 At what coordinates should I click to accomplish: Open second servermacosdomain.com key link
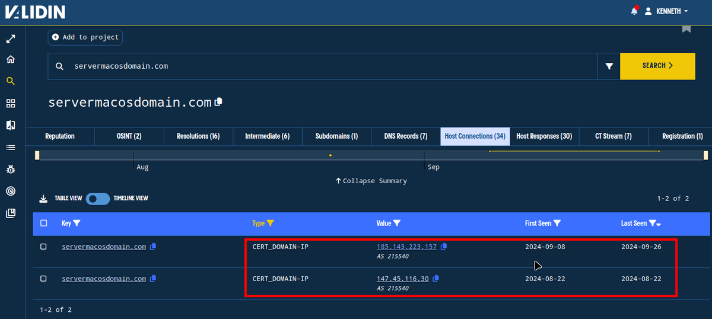click(104, 278)
